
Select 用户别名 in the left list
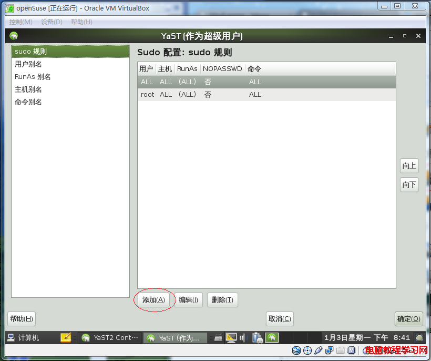coord(70,64)
